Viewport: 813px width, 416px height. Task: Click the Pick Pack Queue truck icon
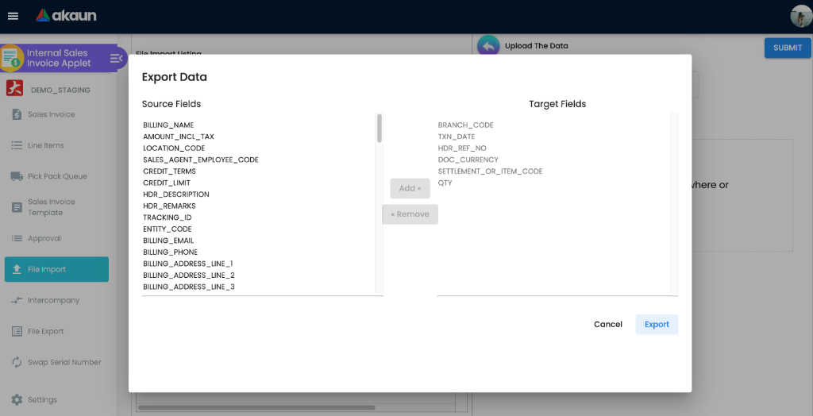(x=17, y=176)
